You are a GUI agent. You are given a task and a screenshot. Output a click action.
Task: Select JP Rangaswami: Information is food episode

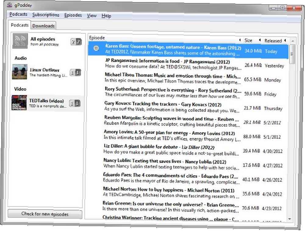[188, 65]
